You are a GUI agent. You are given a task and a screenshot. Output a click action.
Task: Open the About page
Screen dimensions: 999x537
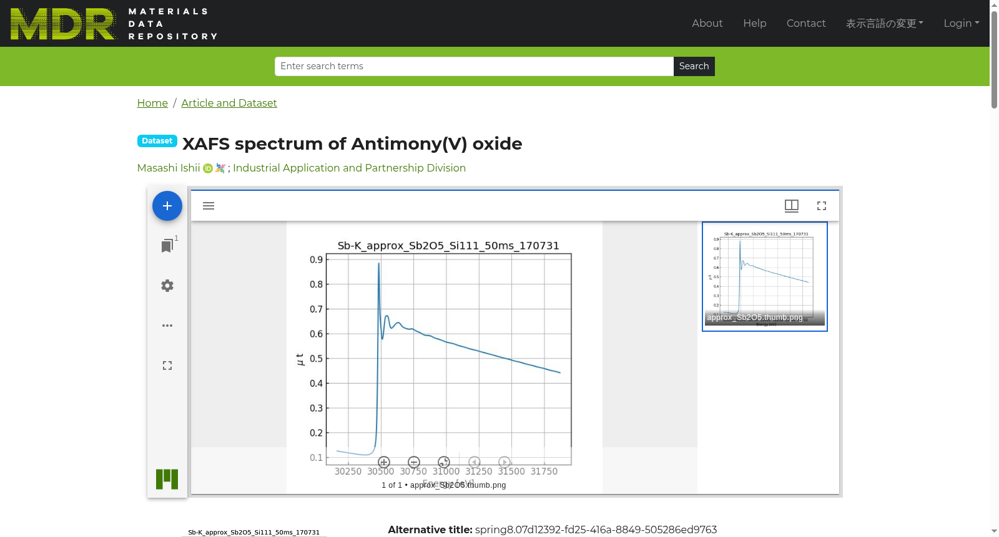pos(707,23)
